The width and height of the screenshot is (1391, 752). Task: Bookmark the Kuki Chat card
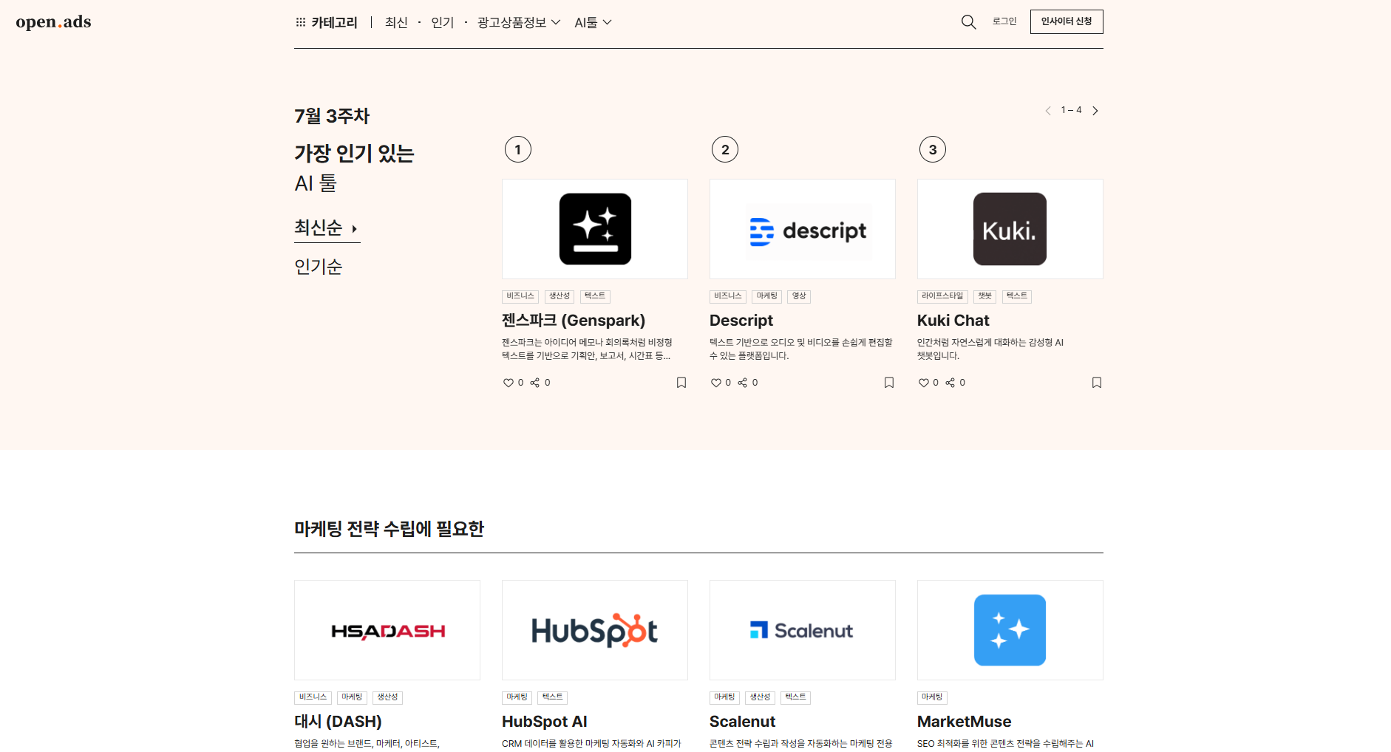1097,383
